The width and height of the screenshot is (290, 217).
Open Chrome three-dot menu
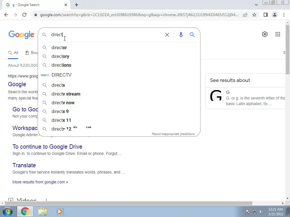coord(284,15)
